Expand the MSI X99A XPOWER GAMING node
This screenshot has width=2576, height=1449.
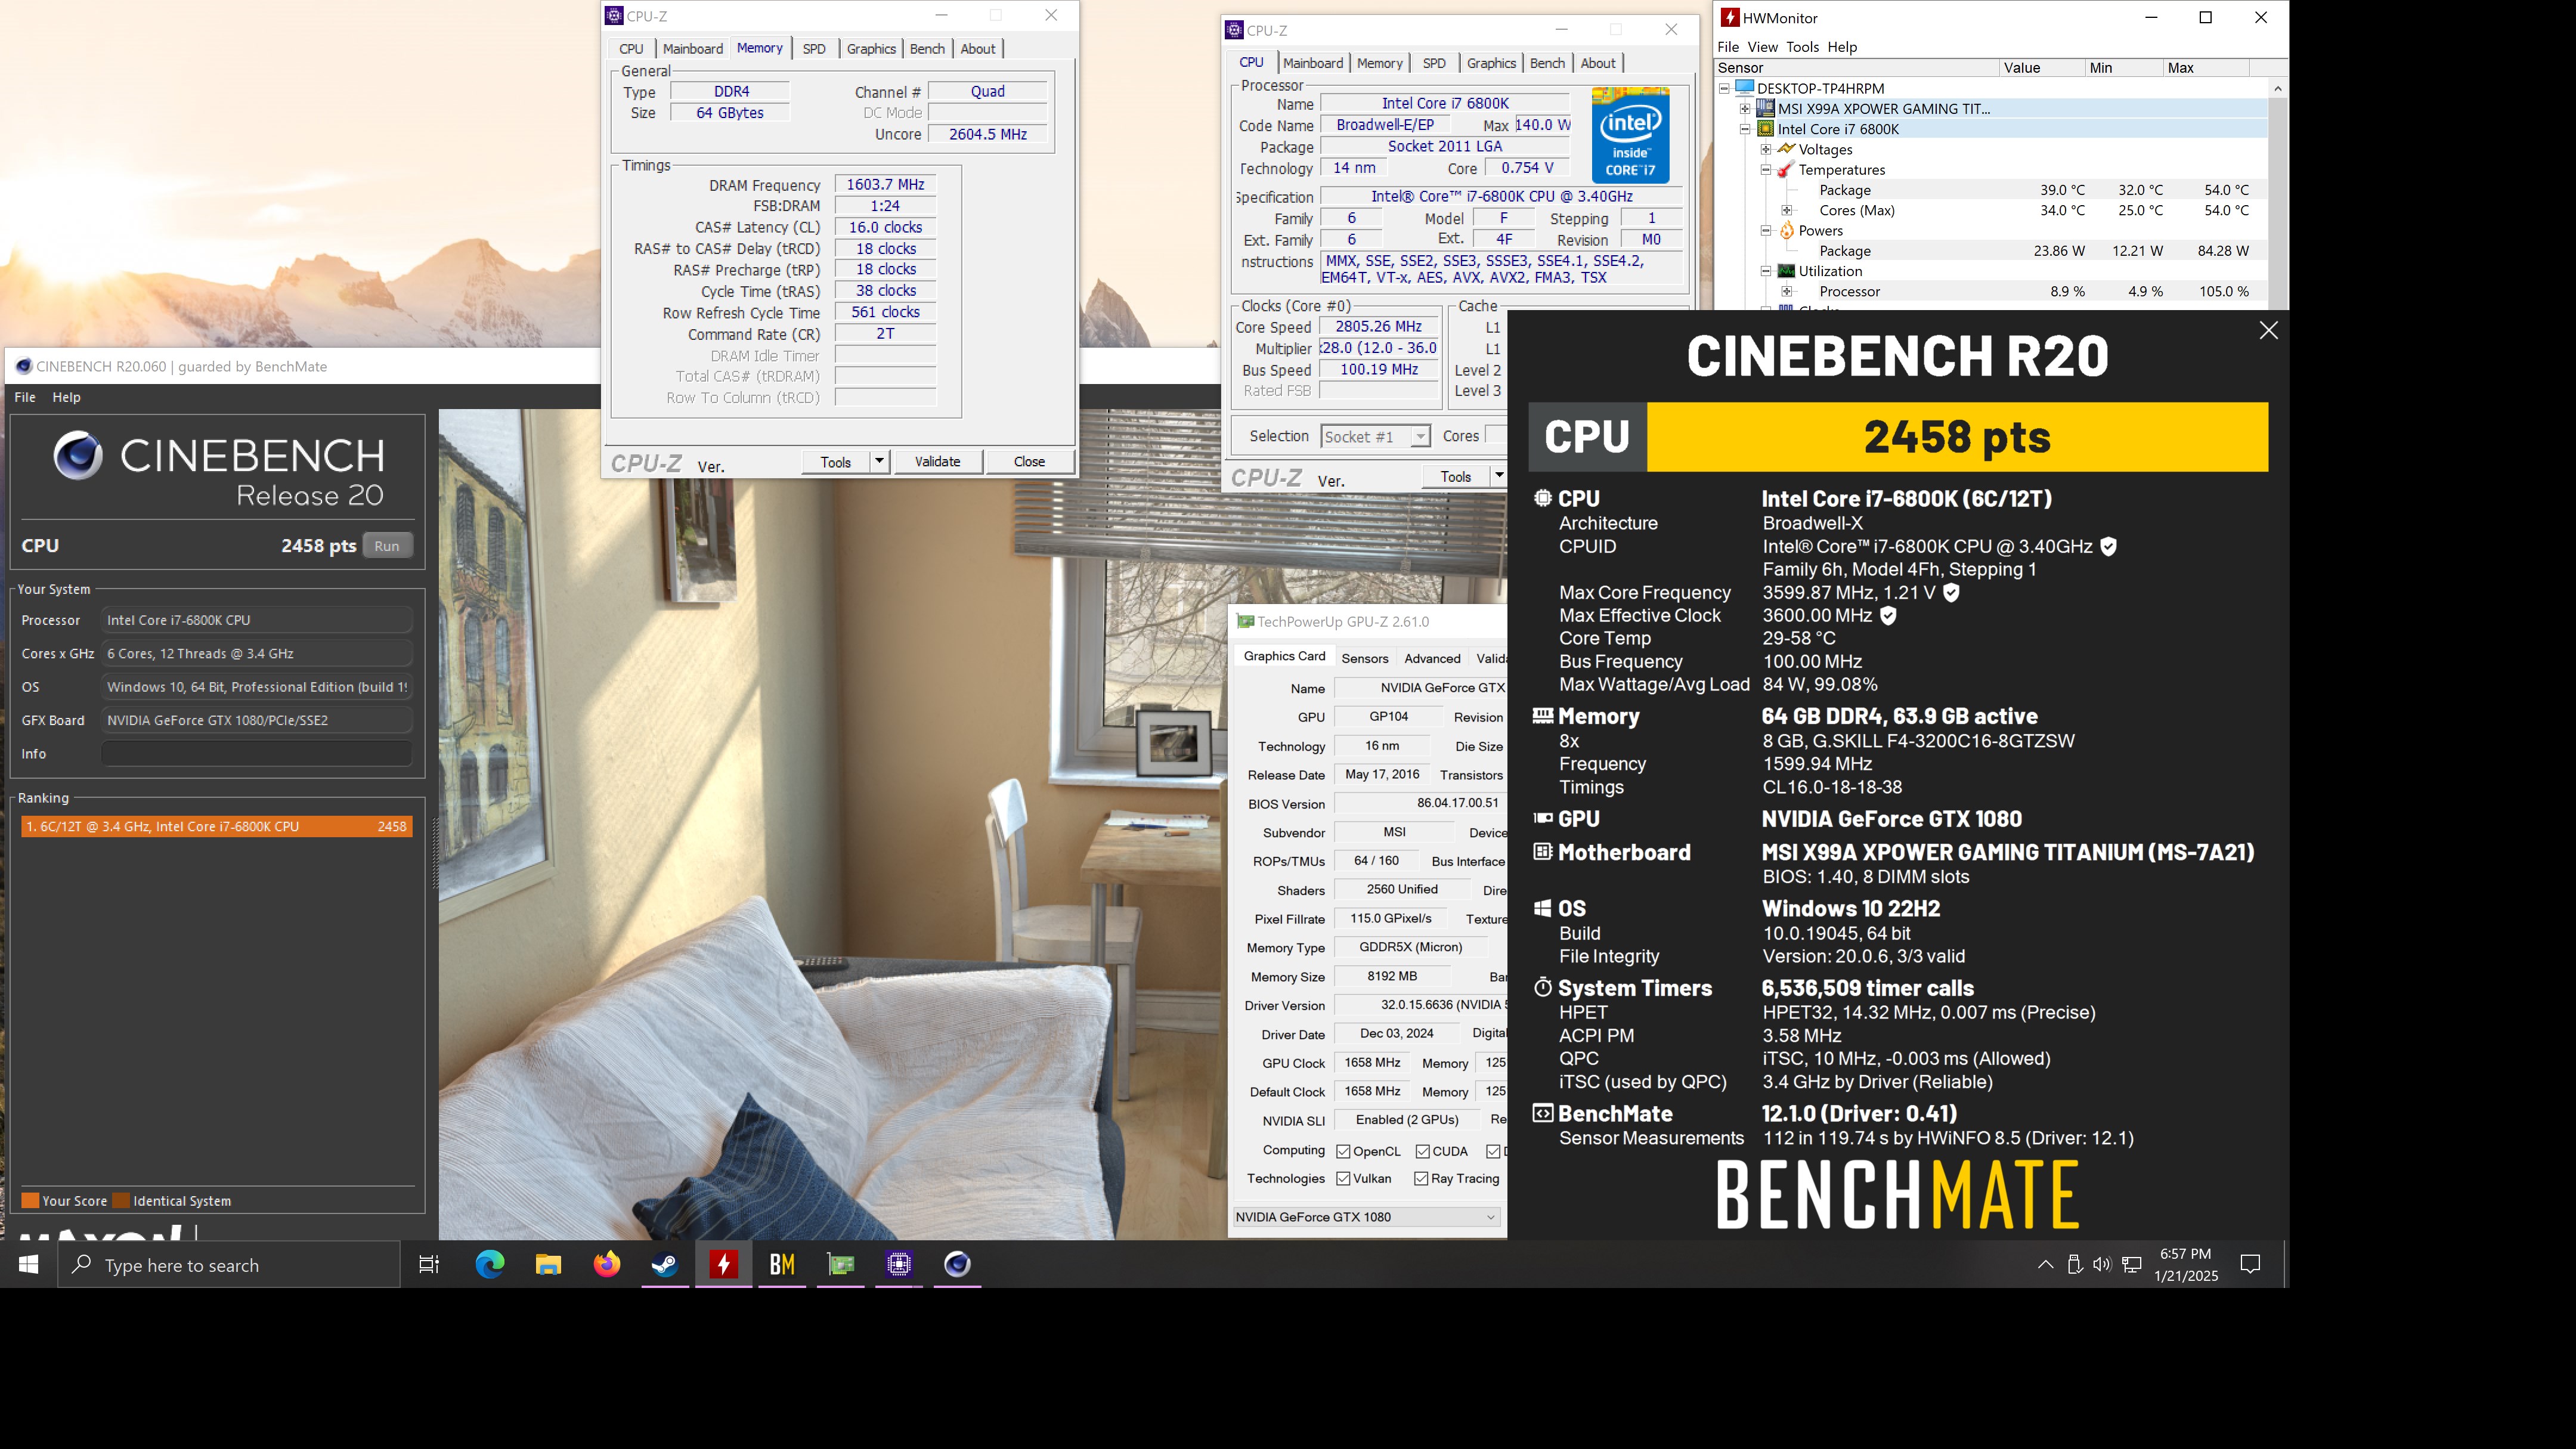click(x=1745, y=108)
